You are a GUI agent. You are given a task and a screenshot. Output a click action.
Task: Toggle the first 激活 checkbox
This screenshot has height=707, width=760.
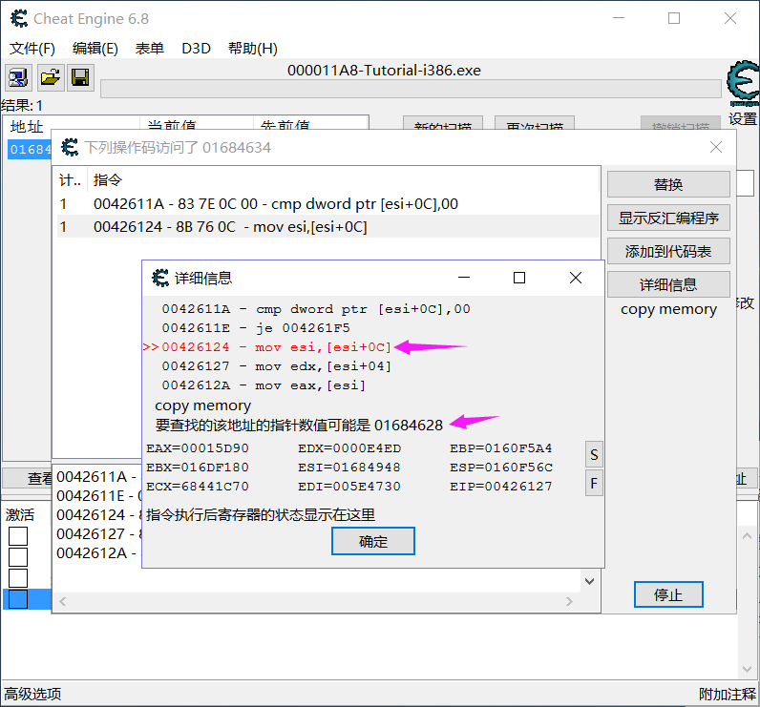pyautogui.click(x=18, y=536)
